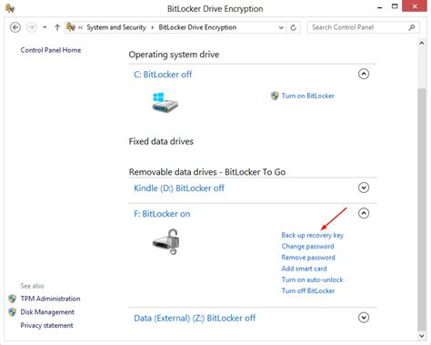Open the address bar history dropdown
This screenshot has height=345, width=431.
click(281, 27)
